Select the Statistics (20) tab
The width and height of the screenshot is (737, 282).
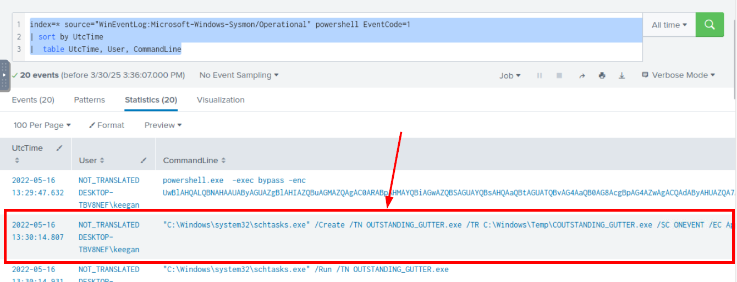click(x=151, y=99)
